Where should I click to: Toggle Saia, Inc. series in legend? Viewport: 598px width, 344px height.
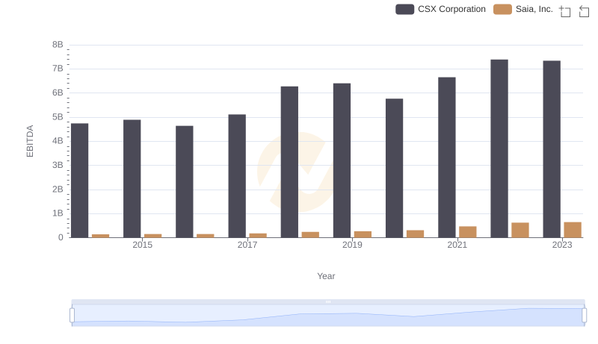tap(523, 9)
